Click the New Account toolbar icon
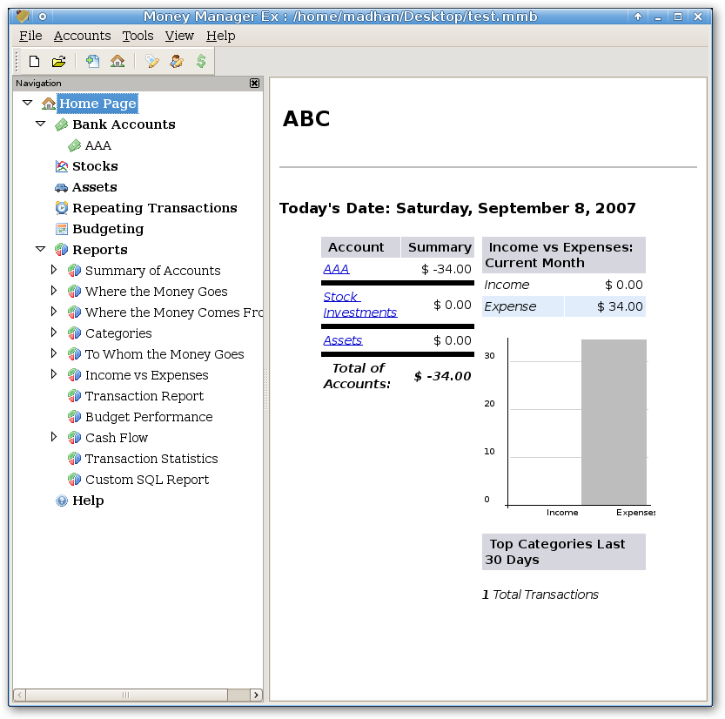The image size is (725, 719). click(92, 61)
